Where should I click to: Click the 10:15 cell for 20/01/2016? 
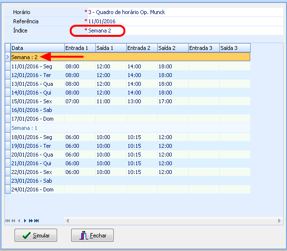[142, 155]
